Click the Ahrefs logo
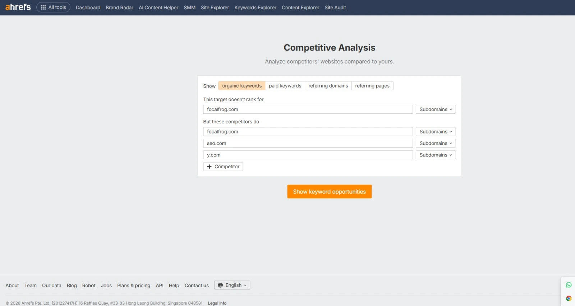 coord(18,7)
